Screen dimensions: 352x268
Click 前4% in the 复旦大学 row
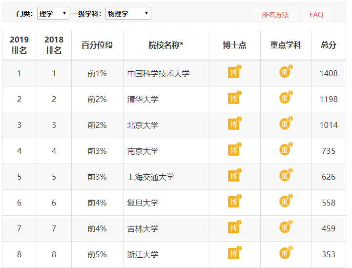tap(97, 203)
